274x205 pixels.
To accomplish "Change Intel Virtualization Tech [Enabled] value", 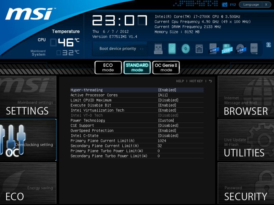I will point(167,110).
